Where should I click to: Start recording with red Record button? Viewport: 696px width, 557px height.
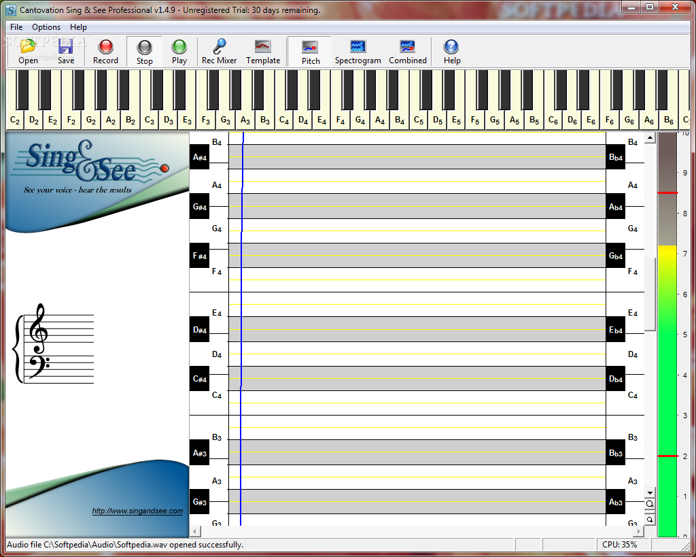[x=105, y=52]
